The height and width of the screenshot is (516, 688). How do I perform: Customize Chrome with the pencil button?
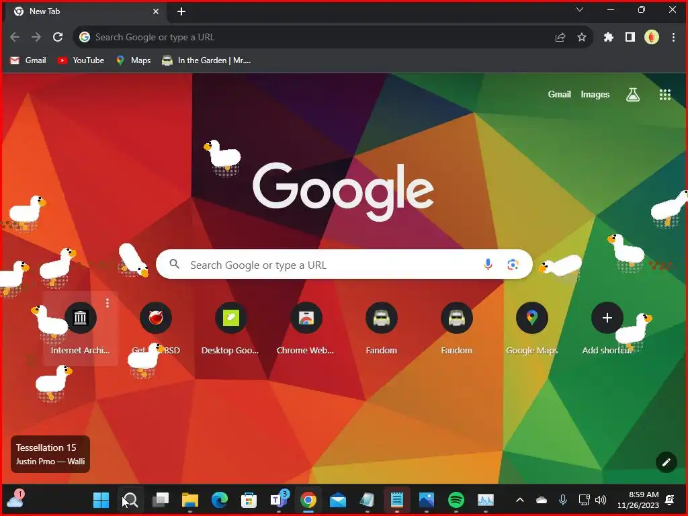[666, 462]
